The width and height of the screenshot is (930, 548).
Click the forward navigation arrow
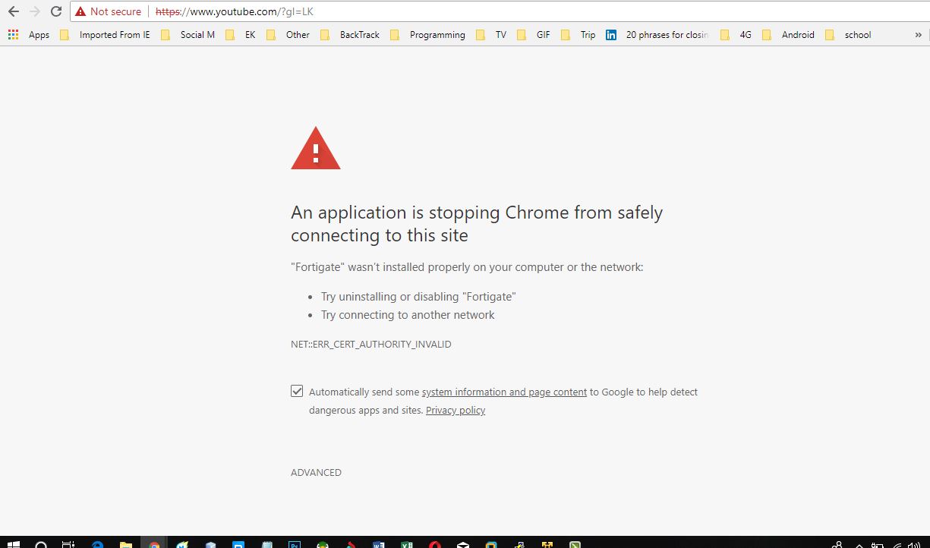pyautogui.click(x=34, y=11)
